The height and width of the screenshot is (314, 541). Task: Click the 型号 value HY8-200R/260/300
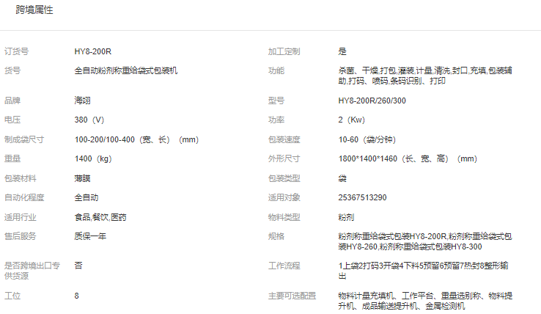[x=371, y=101]
